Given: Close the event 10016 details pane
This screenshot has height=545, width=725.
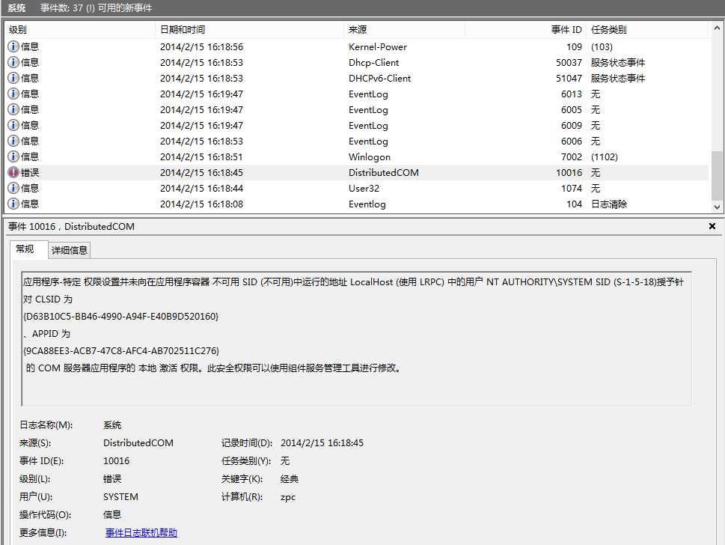Looking at the screenshot, I should [x=712, y=226].
